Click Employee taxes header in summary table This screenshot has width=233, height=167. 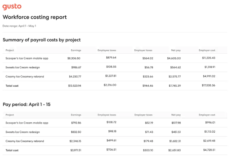click(107, 50)
